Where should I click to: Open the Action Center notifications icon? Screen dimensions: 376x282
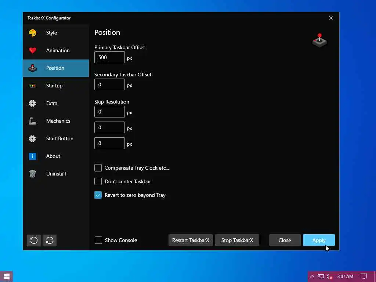(x=364, y=276)
